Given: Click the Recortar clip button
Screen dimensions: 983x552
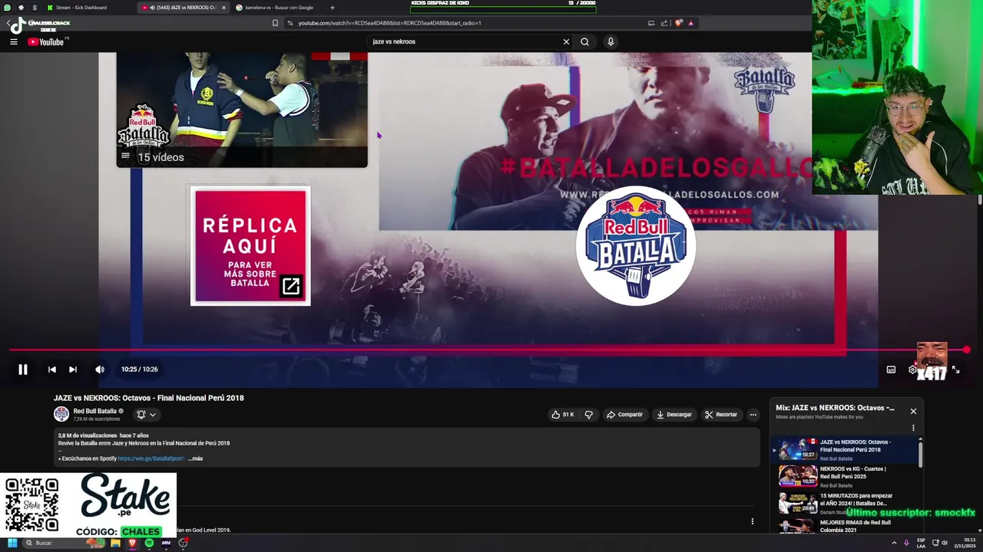Looking at the screenshot, I should 721,415.
